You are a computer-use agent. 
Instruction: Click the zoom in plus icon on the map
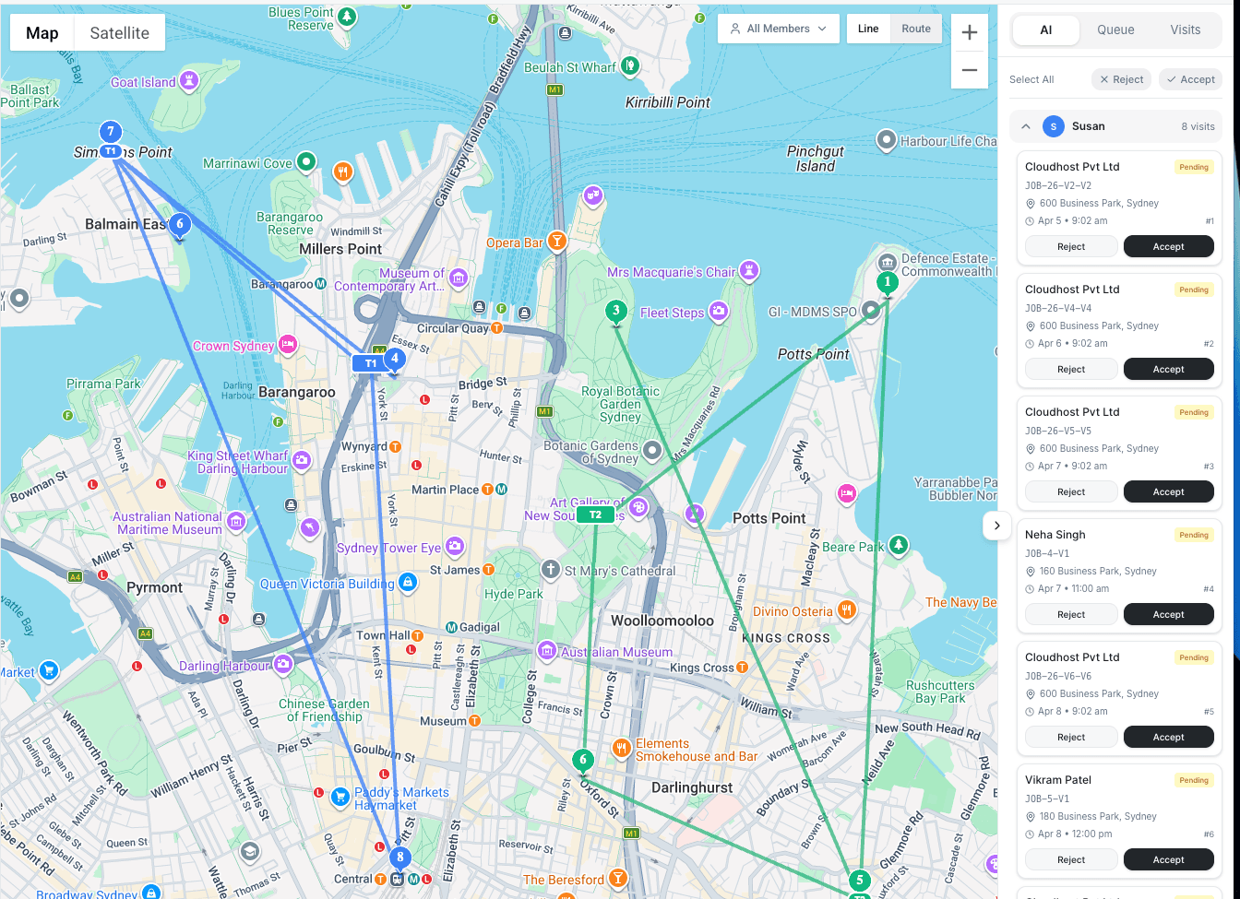(970, 31)
